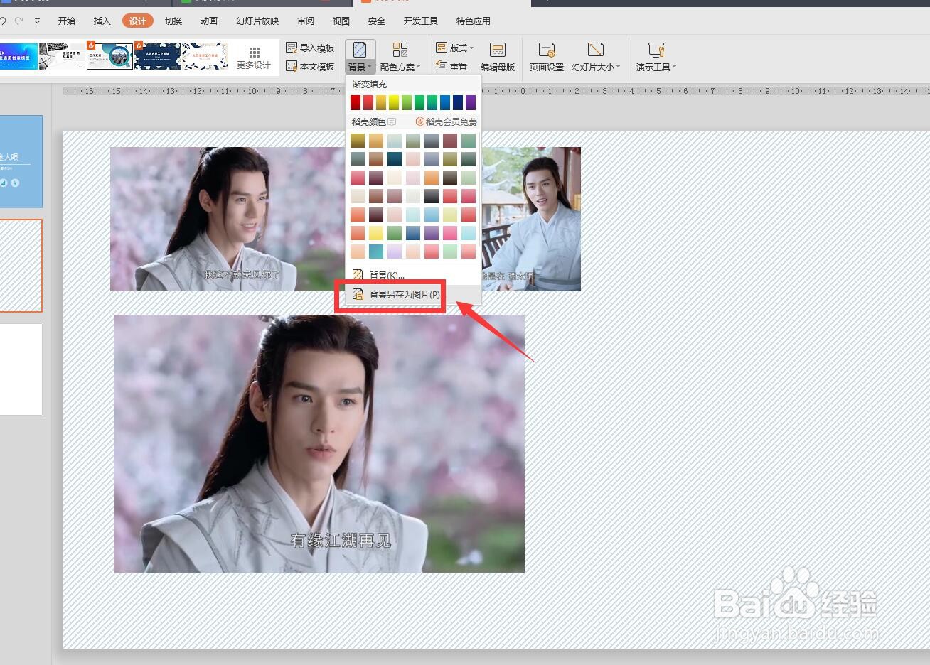Open the 审阅 ribbon tab
The image size is (930, 665).
(306, 21)
